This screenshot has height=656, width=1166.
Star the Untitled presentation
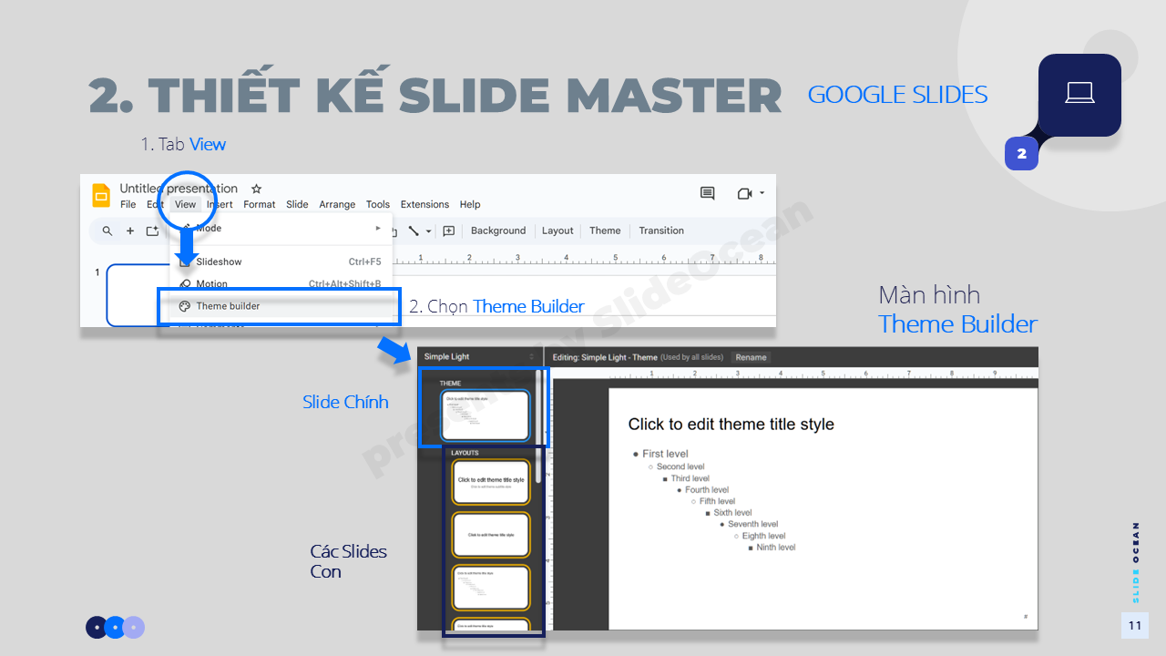tap(257, 189)
